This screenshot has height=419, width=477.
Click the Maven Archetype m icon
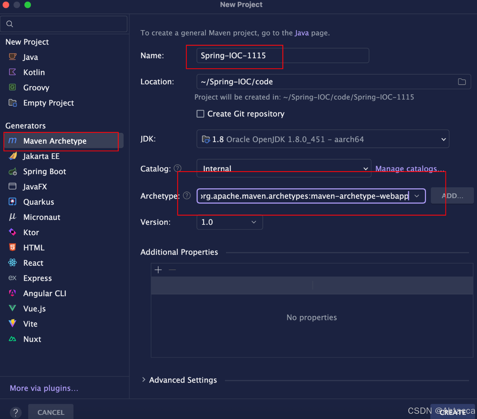click(12, 140)
